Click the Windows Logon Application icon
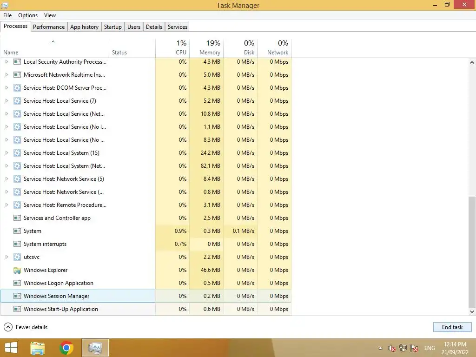The width and height of the screenshot is (476, 357). [x=17, y=283]
